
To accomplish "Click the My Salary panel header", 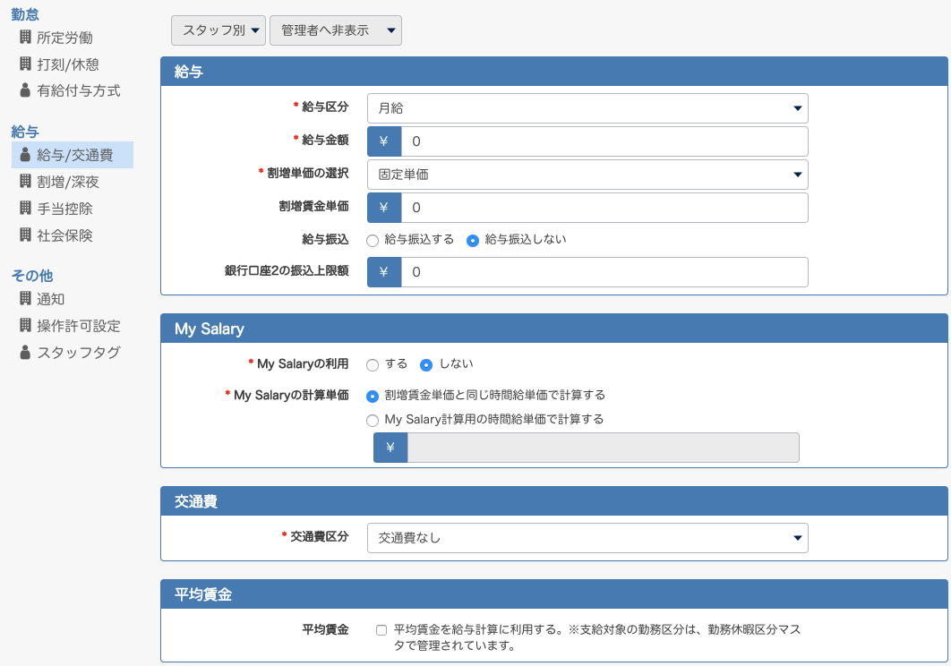I will tap(553, 329).
